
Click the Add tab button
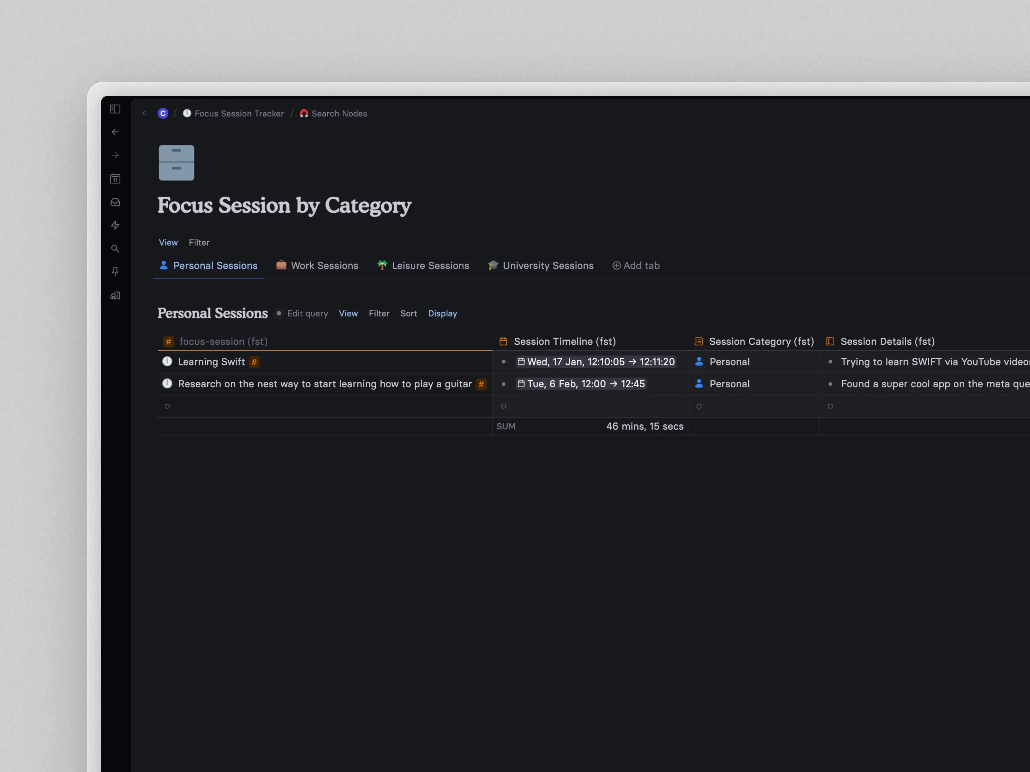pyautogui.click(x=635, y=265)
